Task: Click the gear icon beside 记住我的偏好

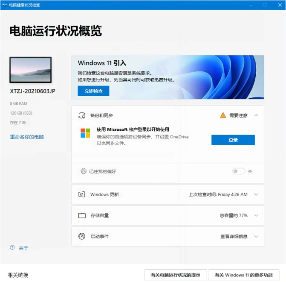Action: [x=84, y=171]
